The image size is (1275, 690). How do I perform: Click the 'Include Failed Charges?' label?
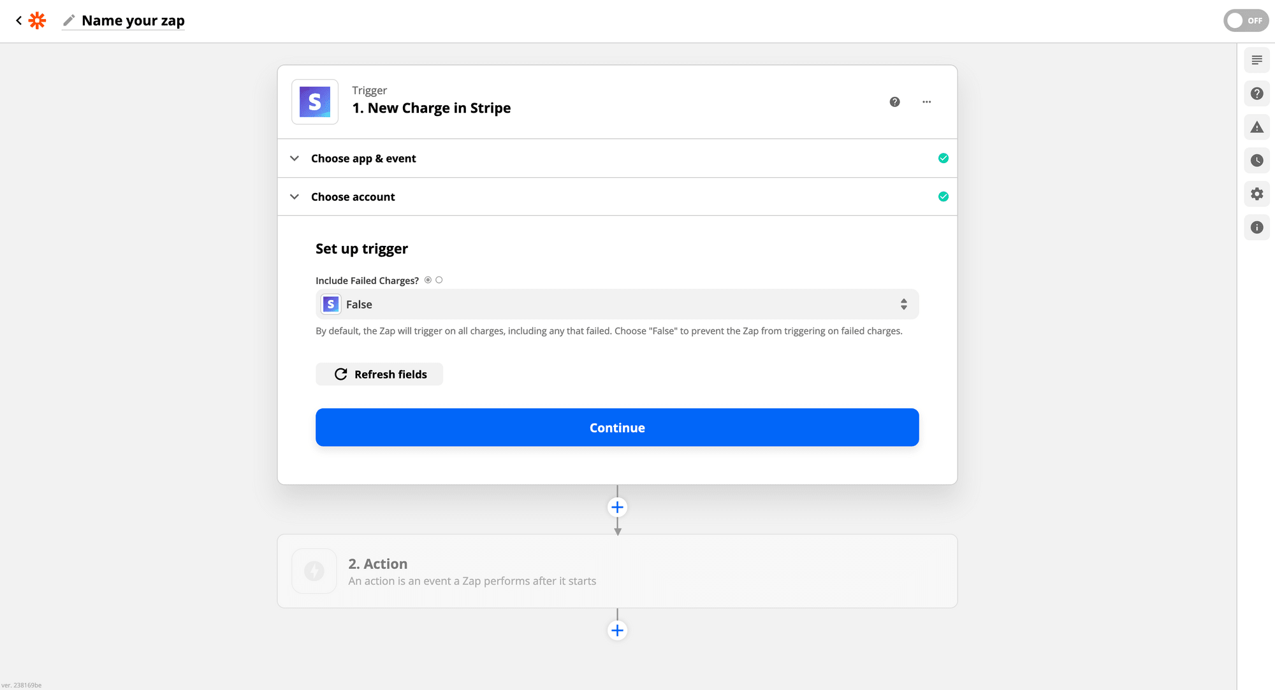(367, 280)
